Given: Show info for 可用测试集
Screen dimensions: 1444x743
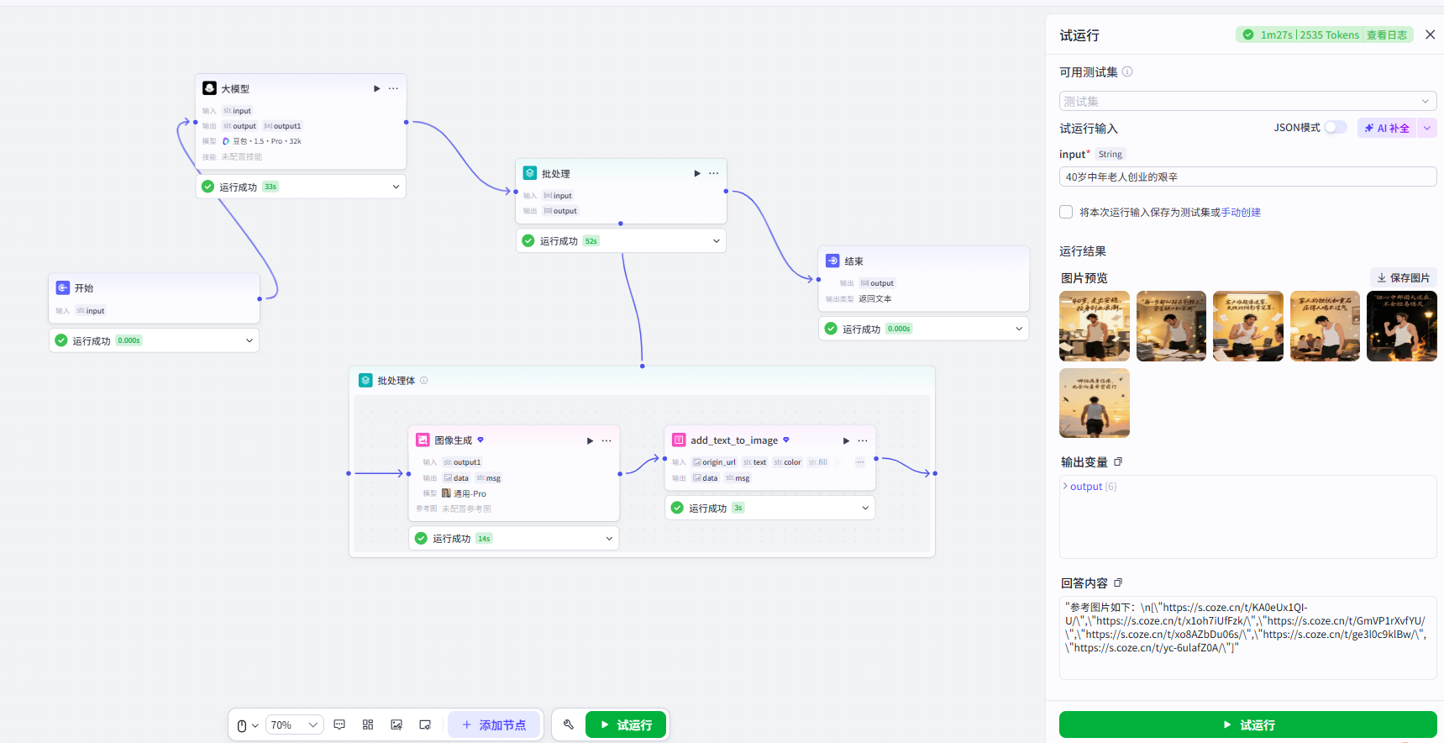Looking at the screenshot, I should coord(1127,71).
